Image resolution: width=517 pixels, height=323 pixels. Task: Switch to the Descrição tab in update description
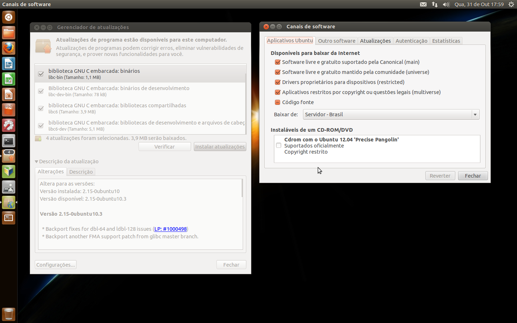[81, 172]
